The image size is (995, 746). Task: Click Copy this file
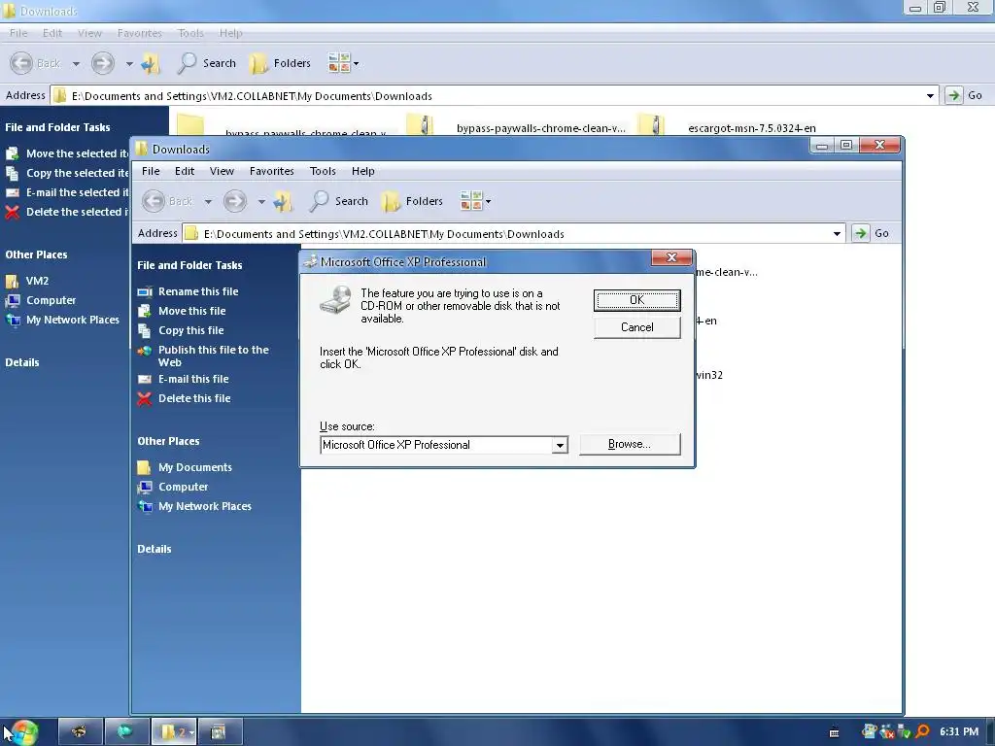point(191,330)
